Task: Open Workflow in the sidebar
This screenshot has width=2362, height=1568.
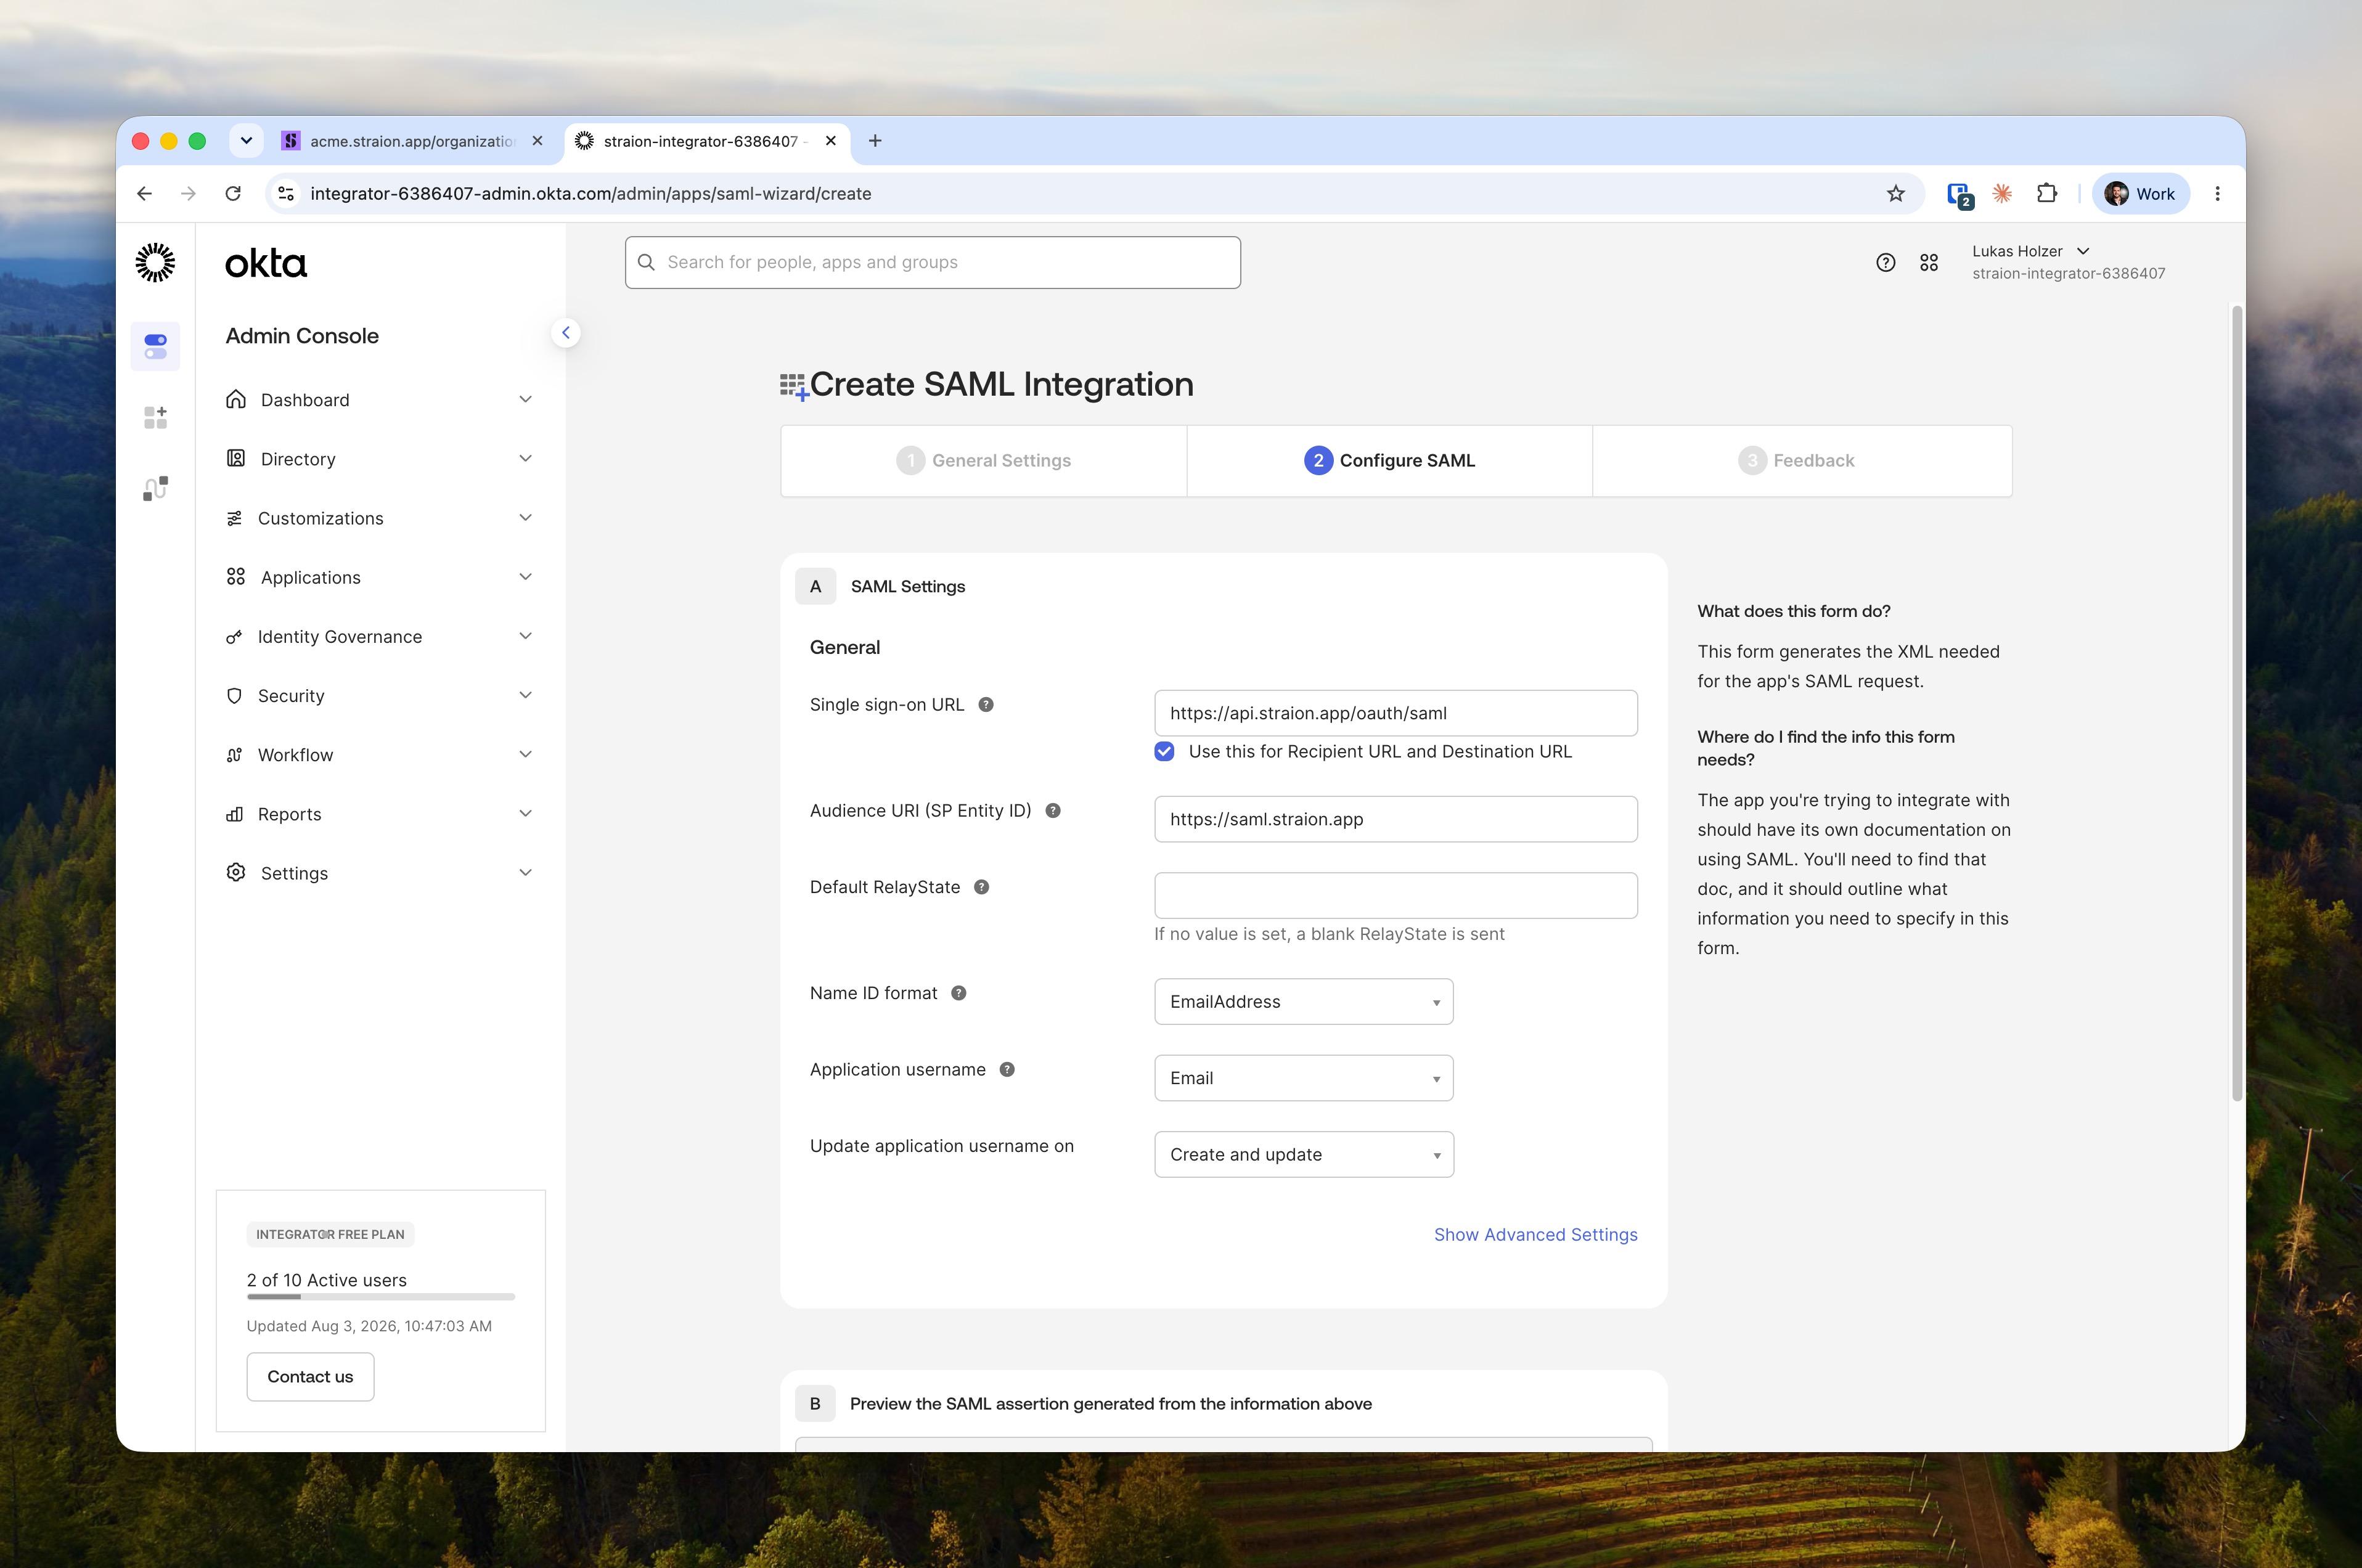Action: tap(380, 755)
